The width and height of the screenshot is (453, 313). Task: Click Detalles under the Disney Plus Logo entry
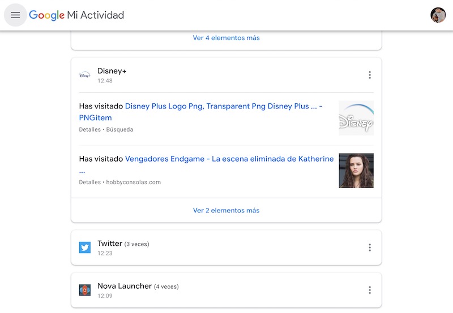pyautogui.click(x=89, y=129)
